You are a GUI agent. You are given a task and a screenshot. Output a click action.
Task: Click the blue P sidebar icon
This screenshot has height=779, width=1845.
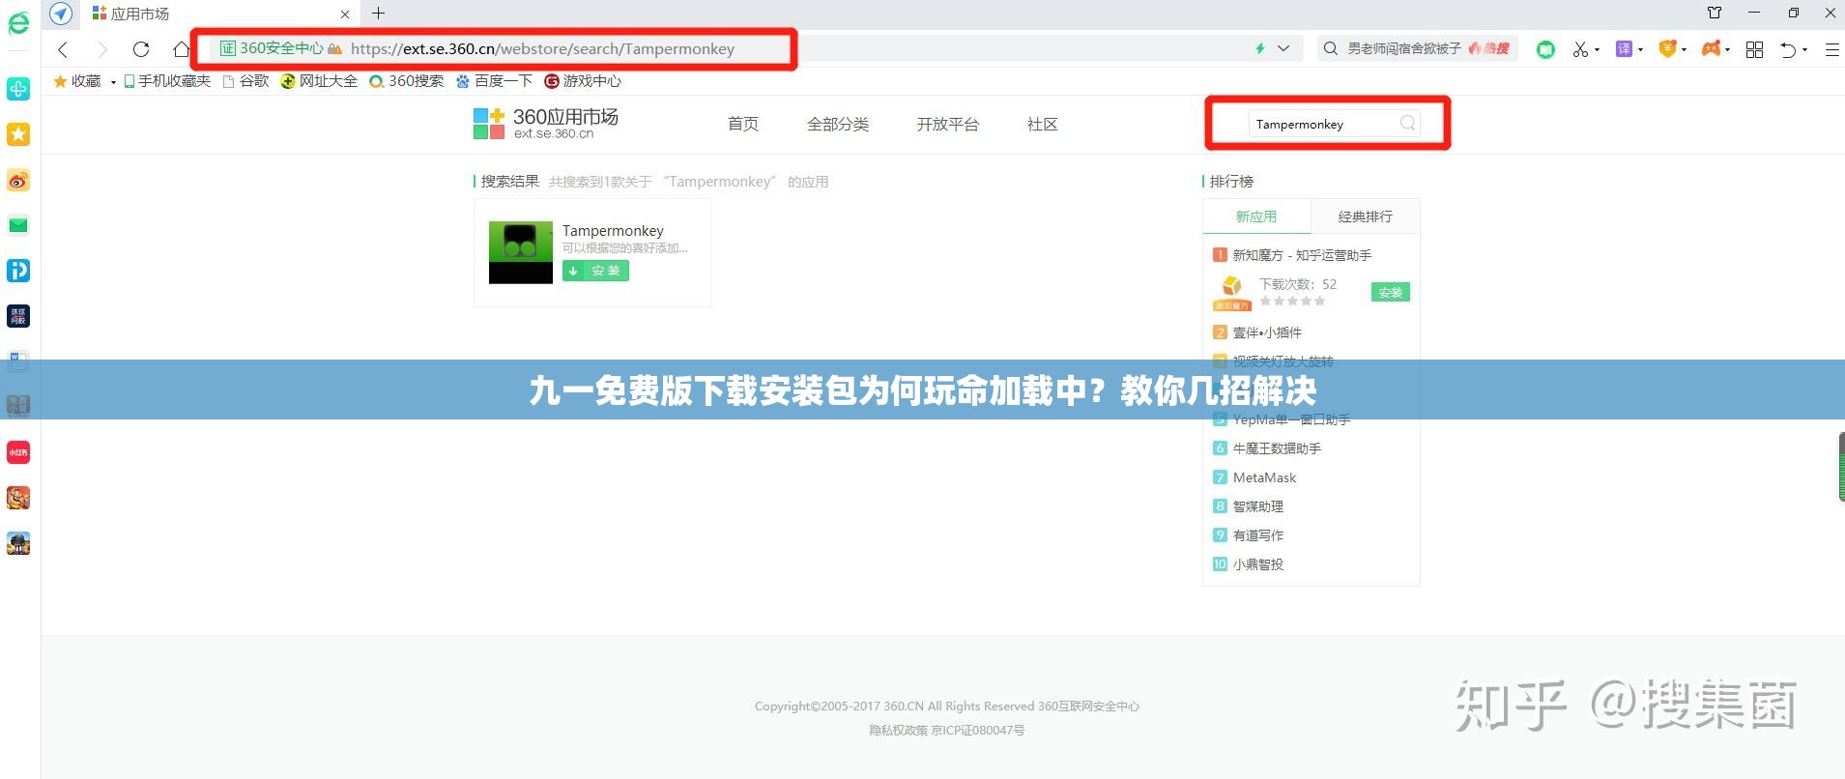pos(18,271)
